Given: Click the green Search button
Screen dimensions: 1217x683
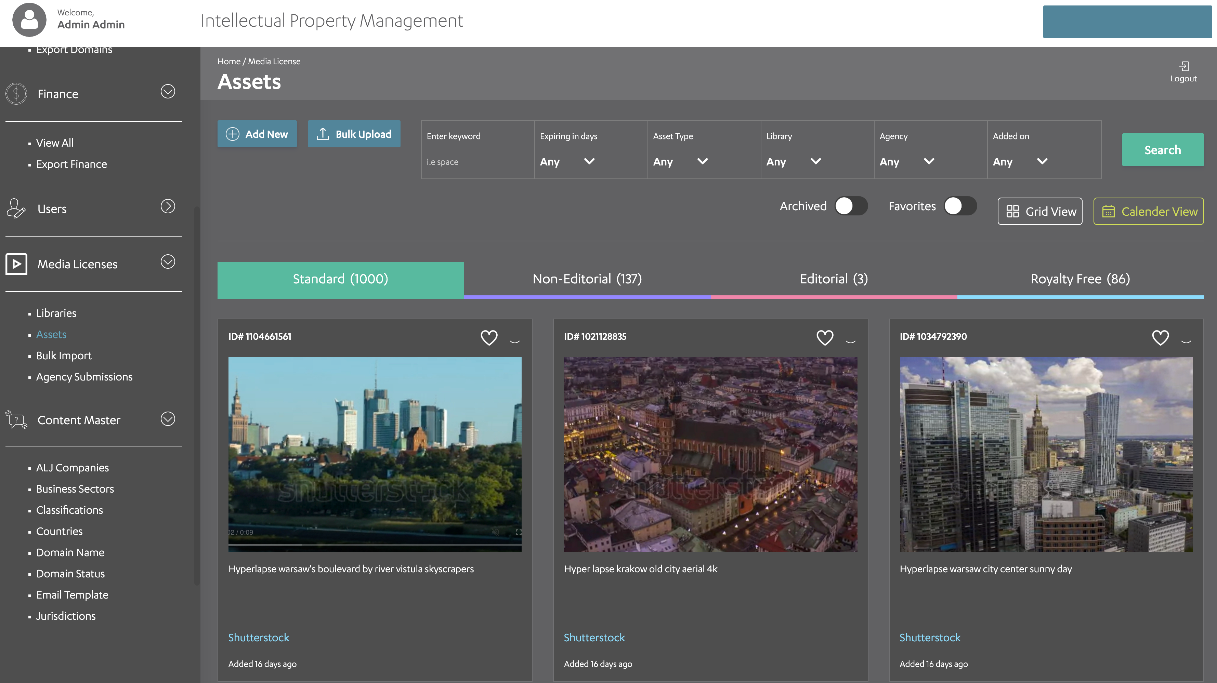Looking at the screenshot, I should [x=1162, y=150].
